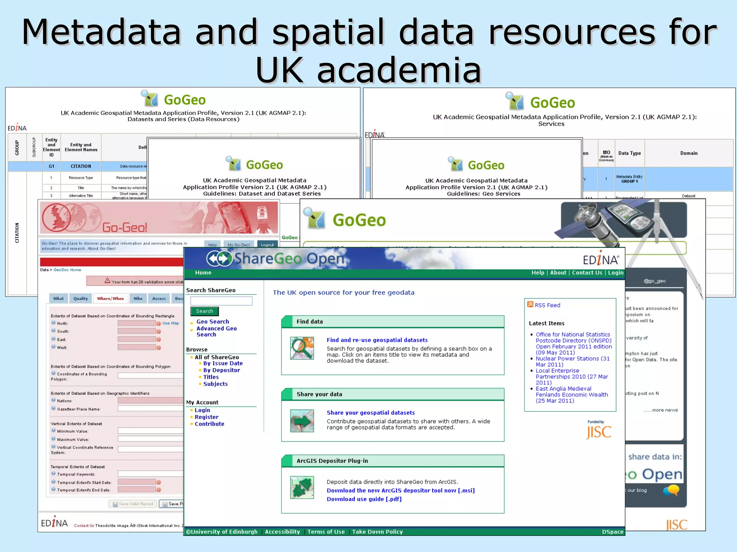737x552 pixels.
Task: Select the Where/When tab
Action: tap(110, 298)
